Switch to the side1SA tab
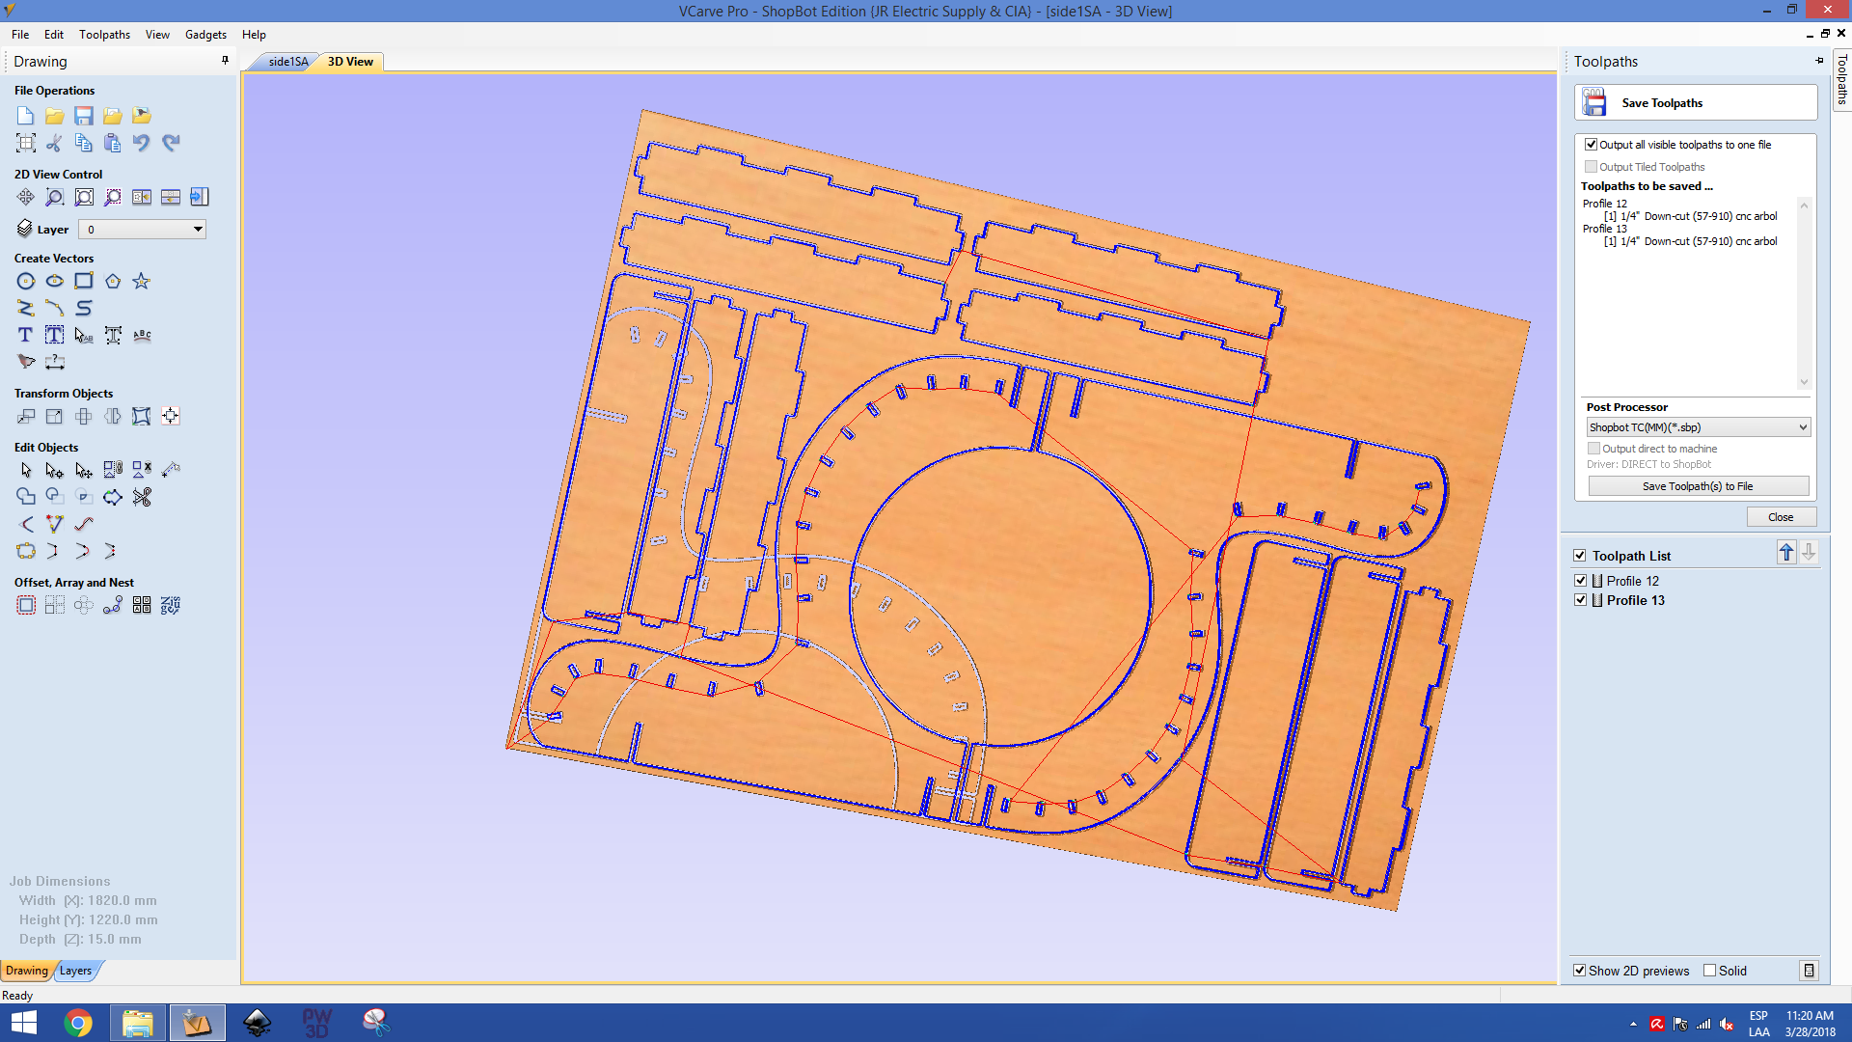This screenshot has width=1852, height=1042. click(x=287, y=62)
